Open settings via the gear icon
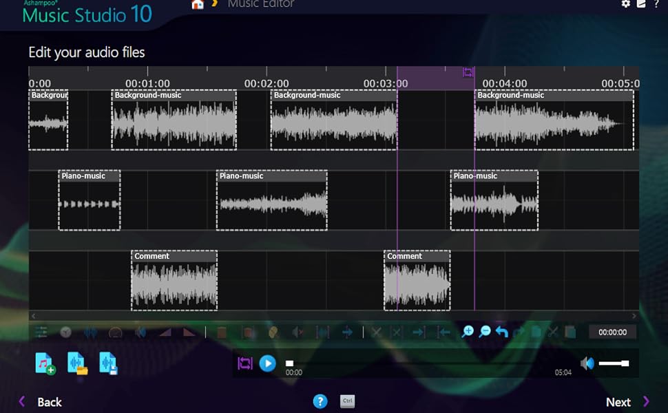 tap(625, 4)
